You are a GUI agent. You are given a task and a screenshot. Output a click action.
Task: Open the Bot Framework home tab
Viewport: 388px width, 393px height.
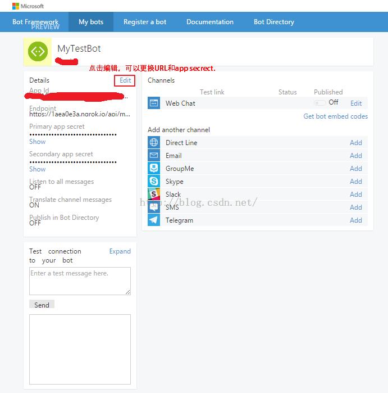[x=35, y=22]
